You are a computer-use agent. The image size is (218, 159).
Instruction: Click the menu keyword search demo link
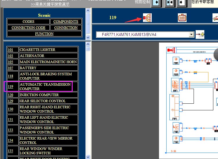(x=50, y=4)
